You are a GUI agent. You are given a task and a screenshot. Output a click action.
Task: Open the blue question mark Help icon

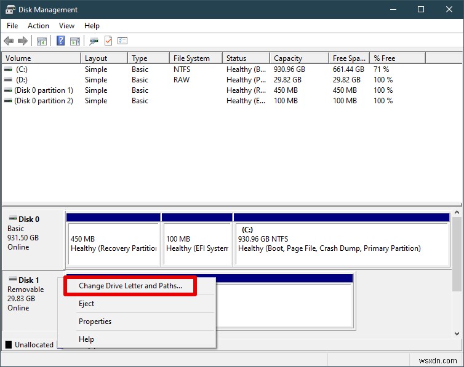(x=60, y=41)
